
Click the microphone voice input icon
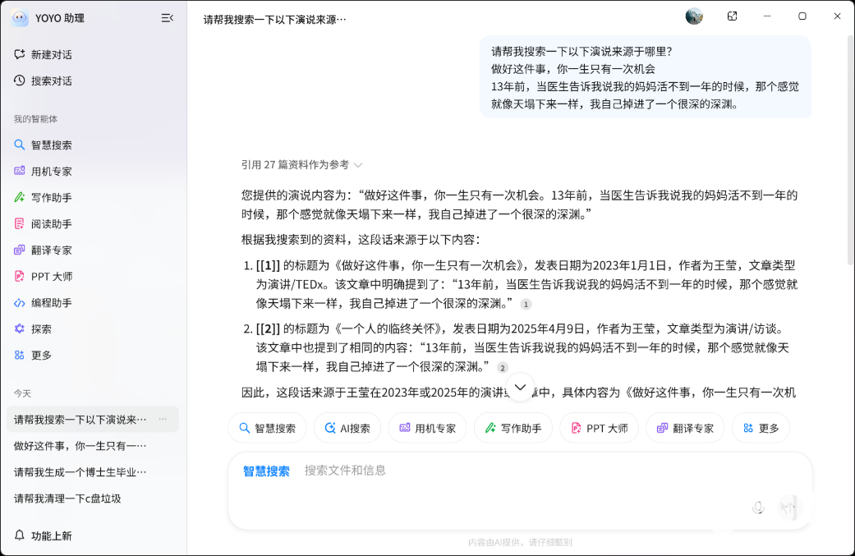coord(758,508)
